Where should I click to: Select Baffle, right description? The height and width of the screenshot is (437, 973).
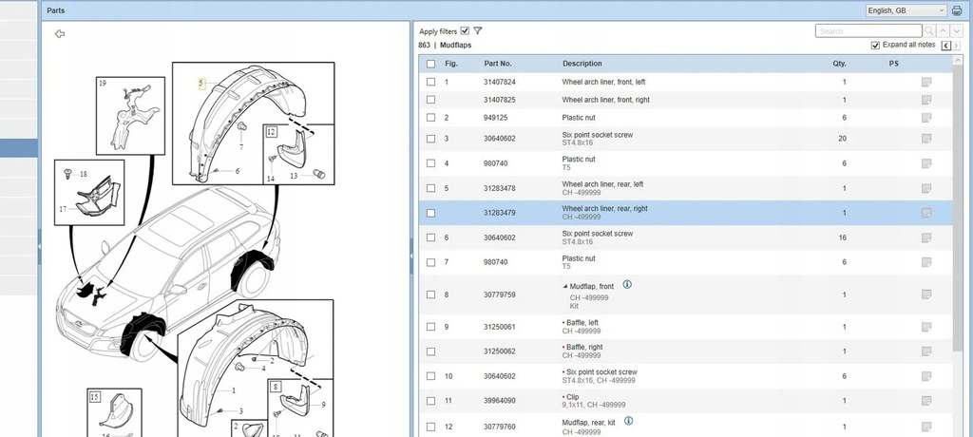[x=584, y=347]
